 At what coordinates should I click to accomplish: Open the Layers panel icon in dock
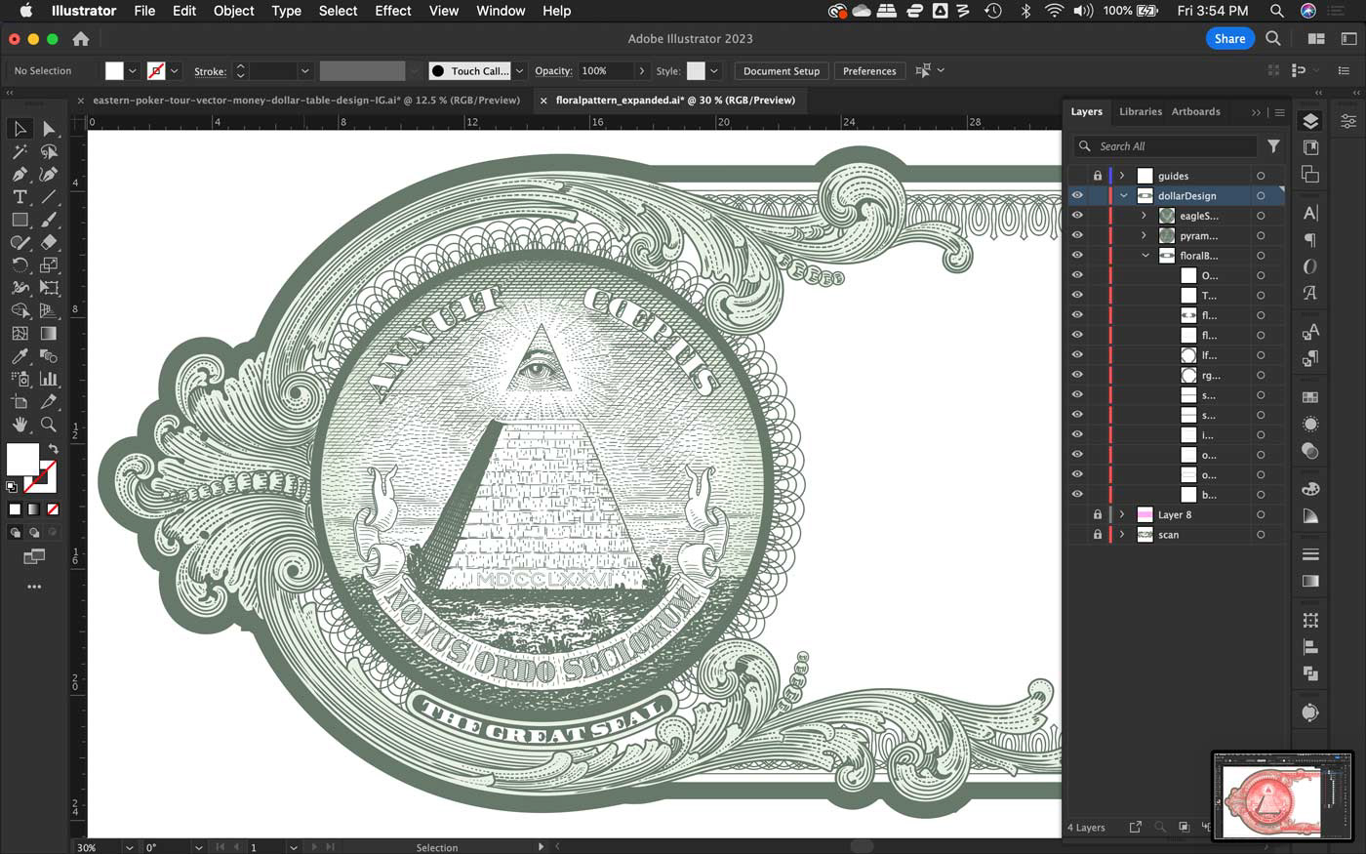[1310, 121]
